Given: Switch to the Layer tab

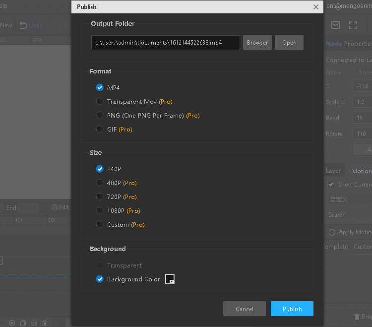Looking at the screenshot, I should tap(333, 171).
